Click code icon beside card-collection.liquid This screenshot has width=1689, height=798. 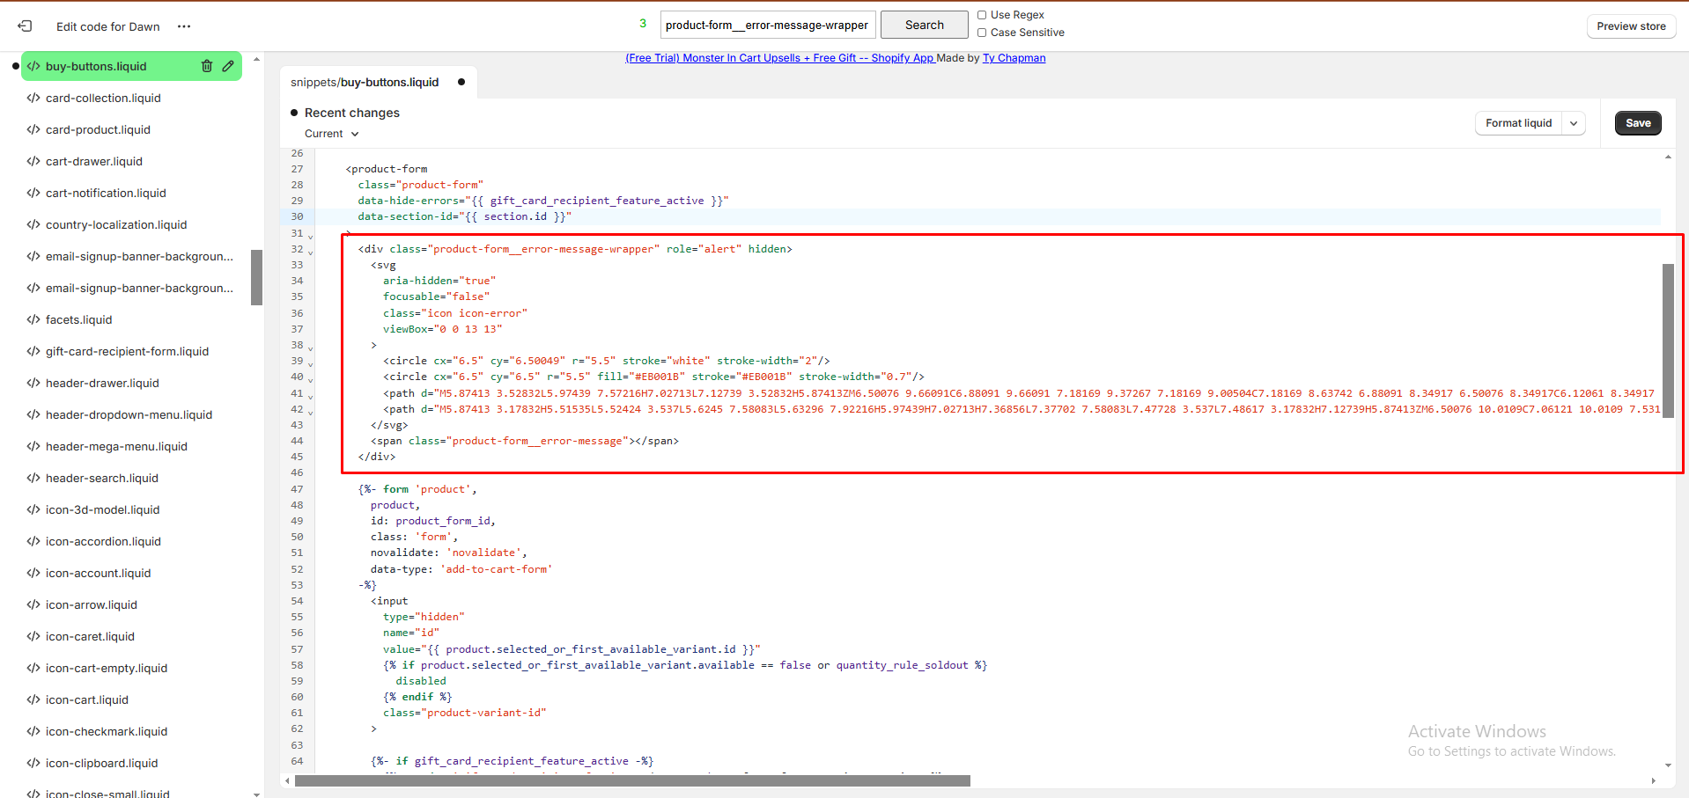click(33, 98)
